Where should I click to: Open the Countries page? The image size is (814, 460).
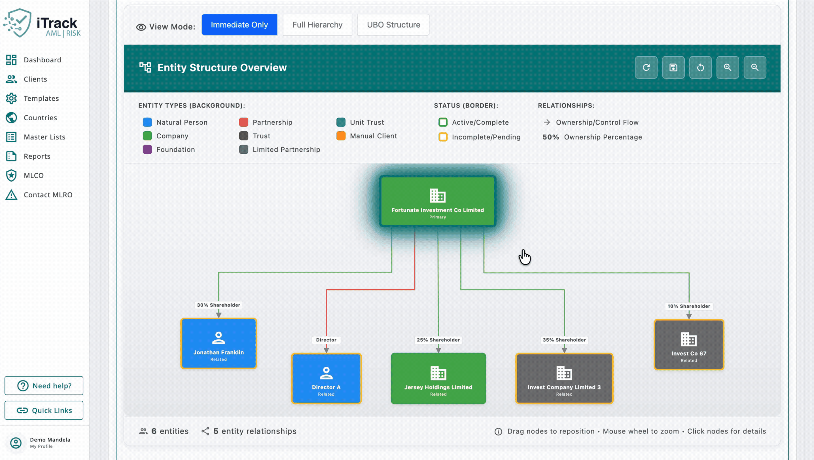point(40,118)
